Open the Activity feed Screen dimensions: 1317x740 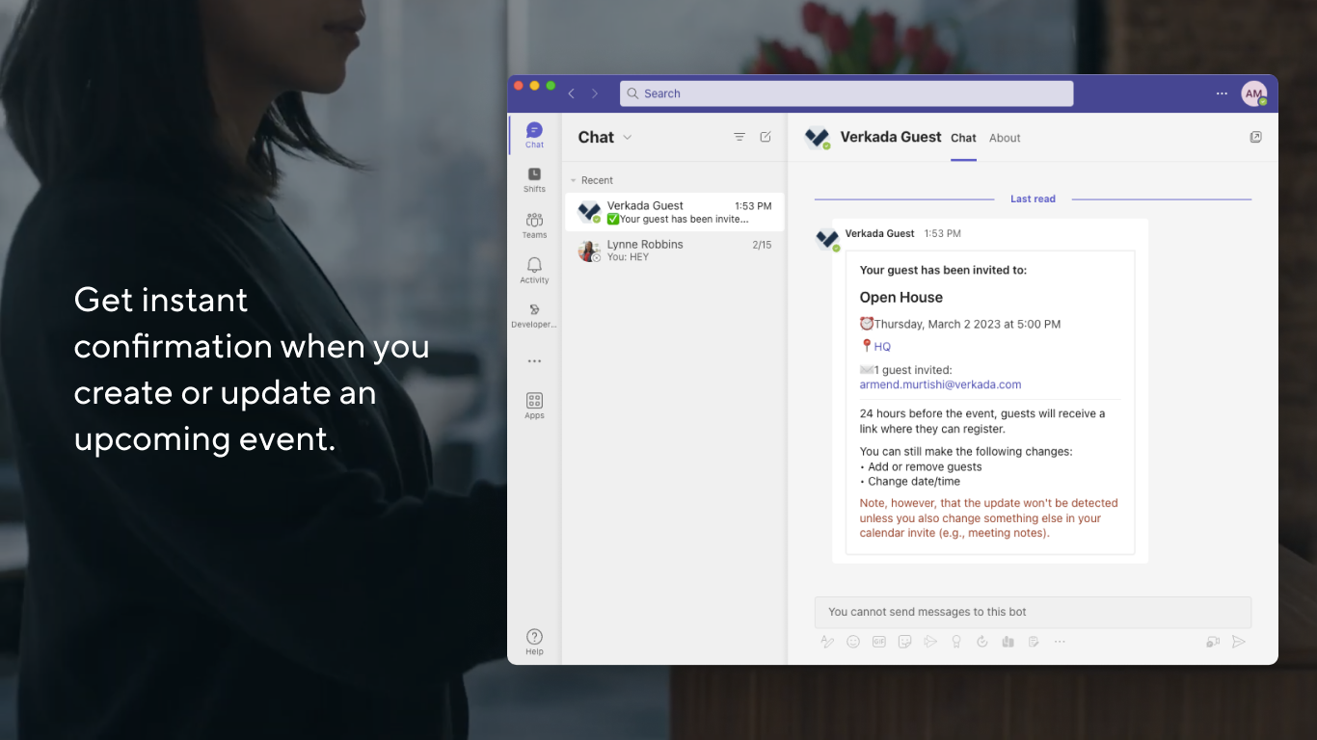point(534,270)
